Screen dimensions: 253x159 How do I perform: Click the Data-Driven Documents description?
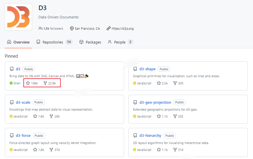click(59, 17)
